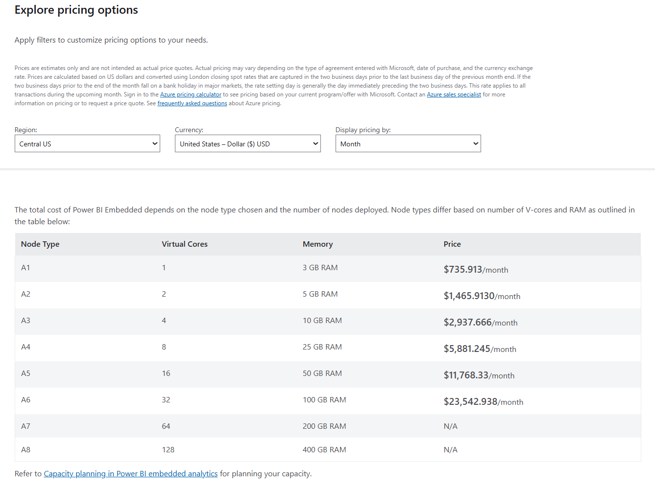Click the 32 virtual cores cell
This screenshot has width=655, height=490.
click(166, 400)
